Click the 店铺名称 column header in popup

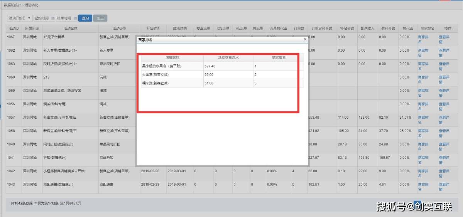pos(172,57)
